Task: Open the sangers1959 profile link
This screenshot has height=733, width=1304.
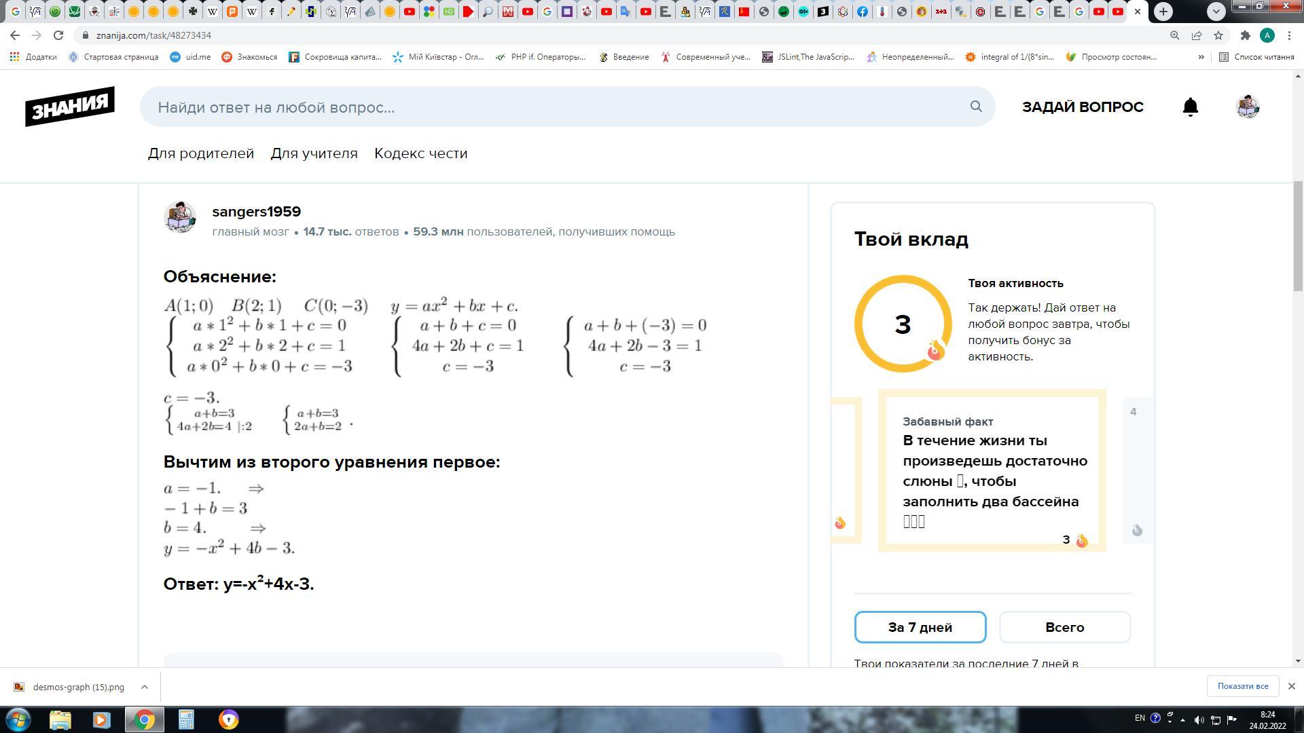Action: (x=256, y=212)
